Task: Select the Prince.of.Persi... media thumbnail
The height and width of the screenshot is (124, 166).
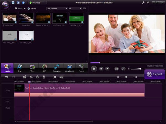Action: pos(43,18)
